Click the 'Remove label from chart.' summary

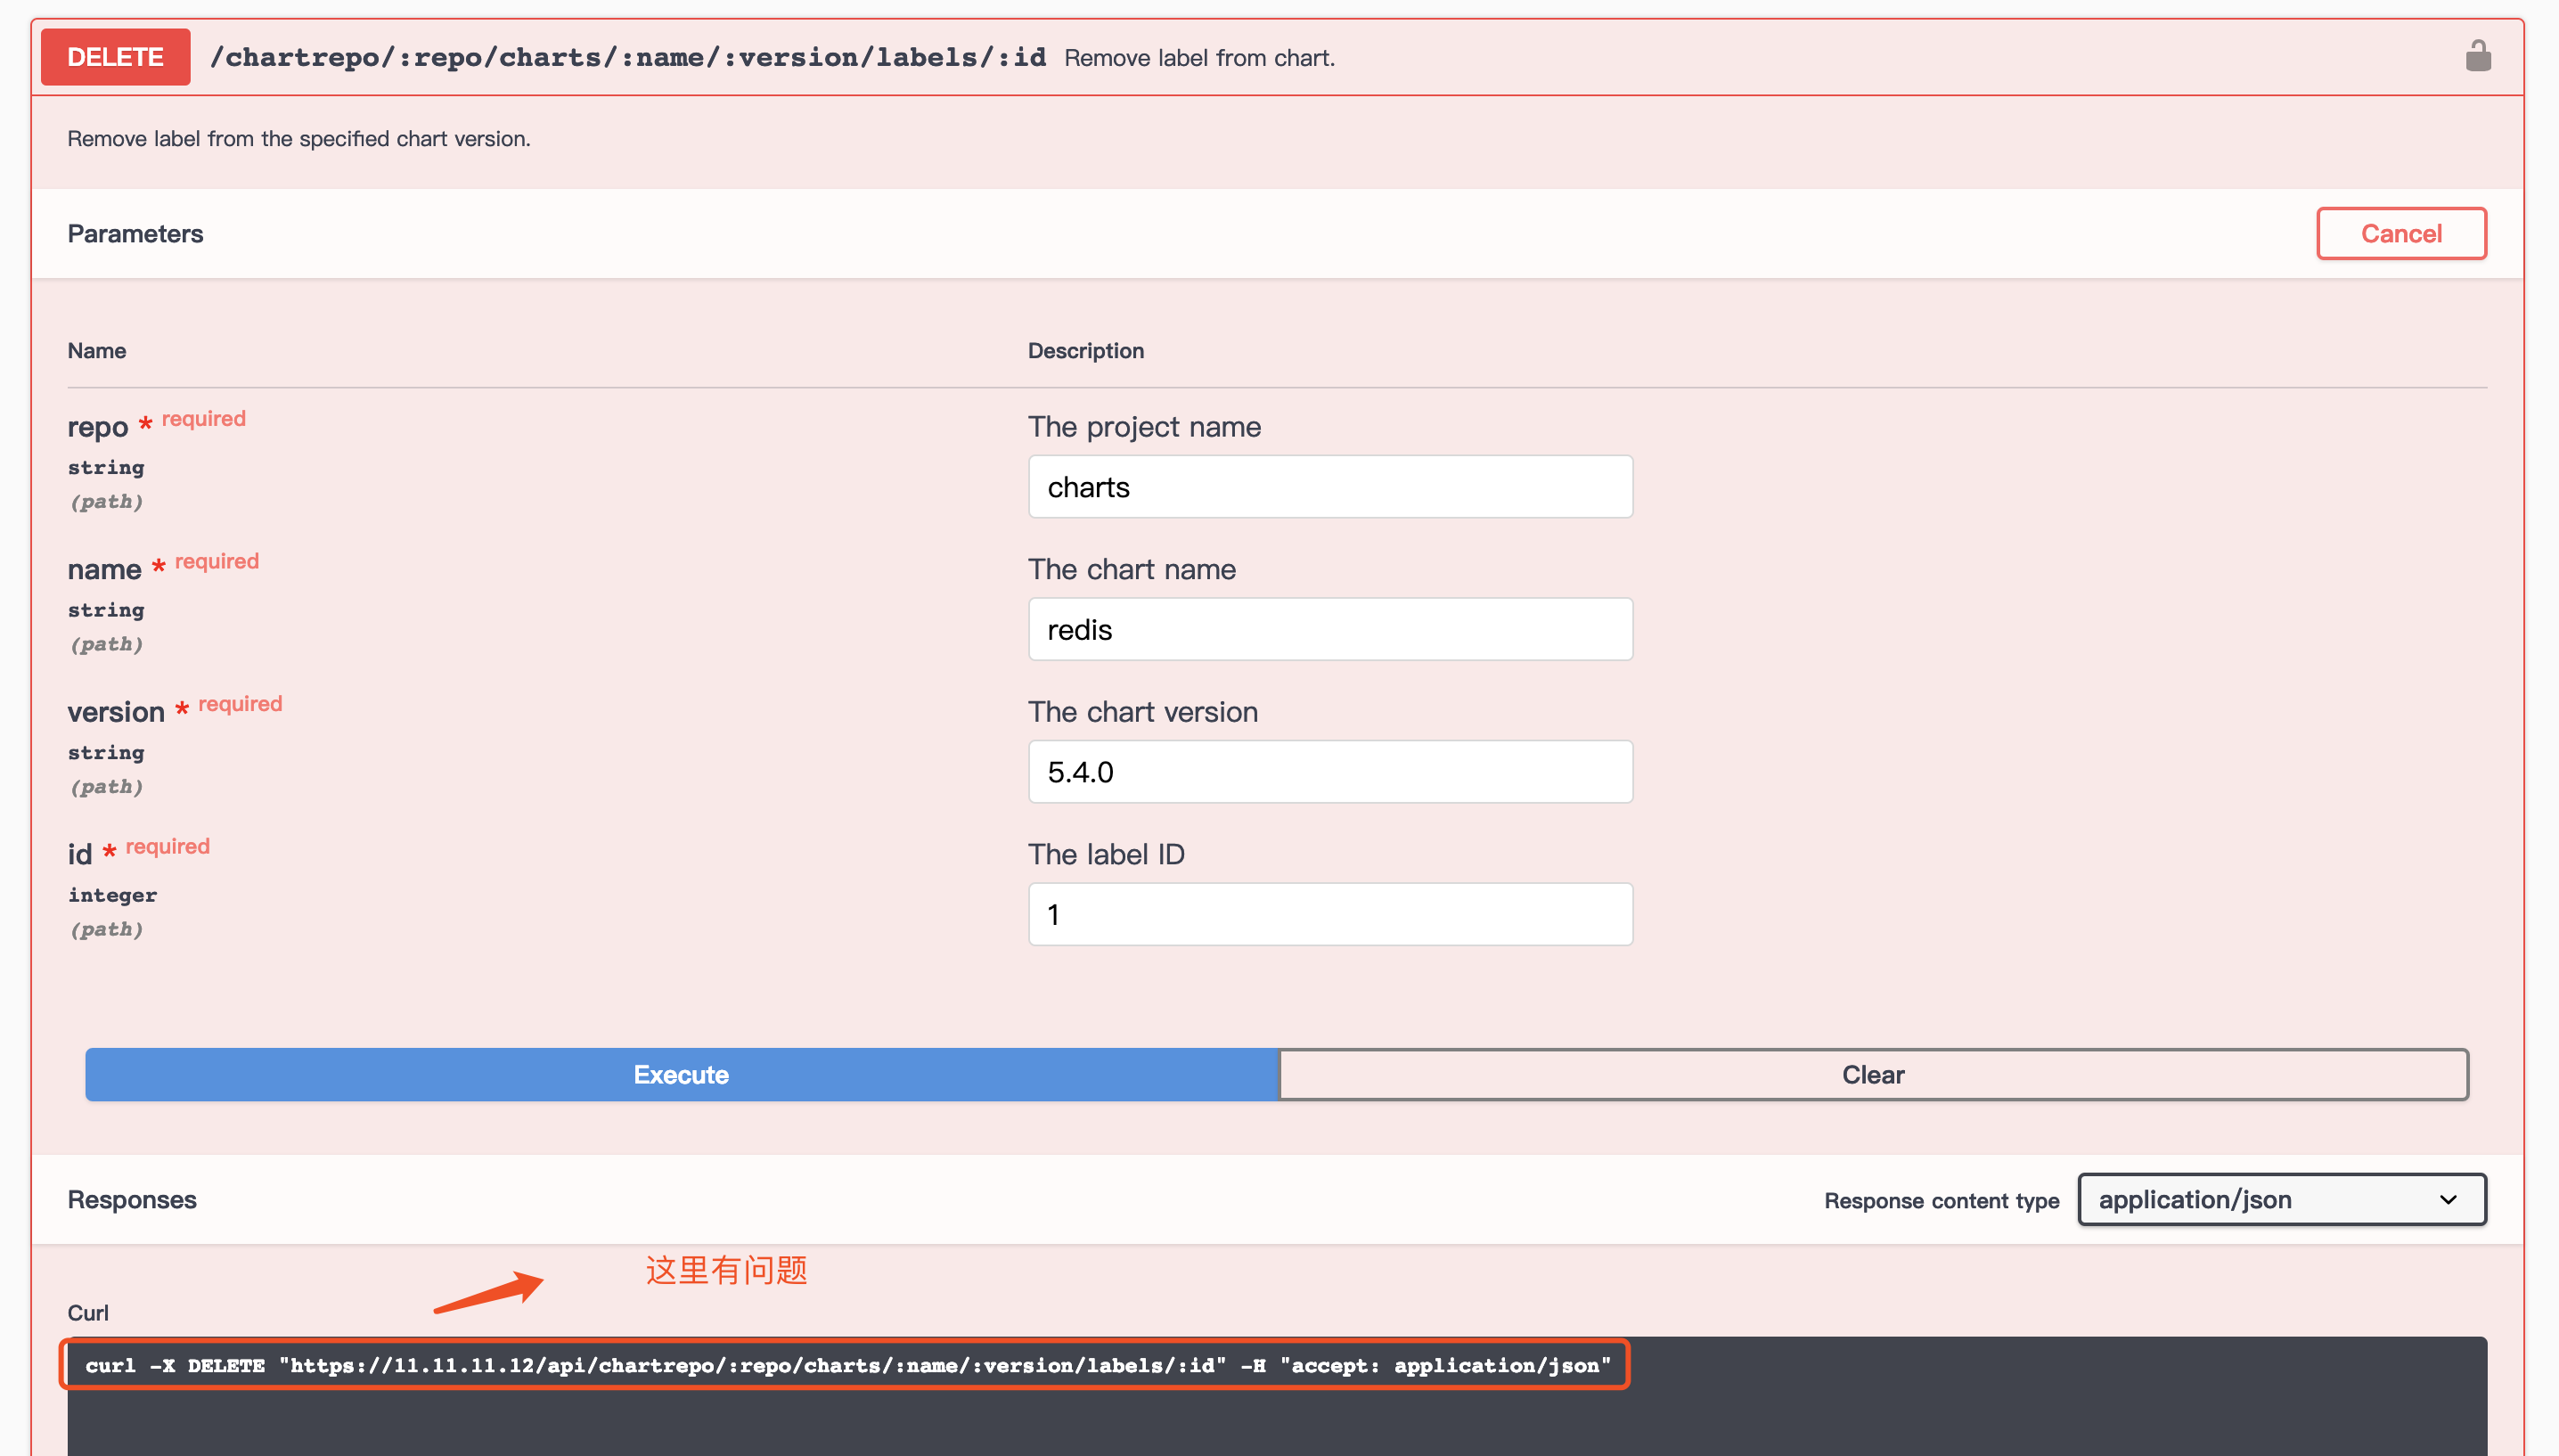click(x=1198, y=58)
